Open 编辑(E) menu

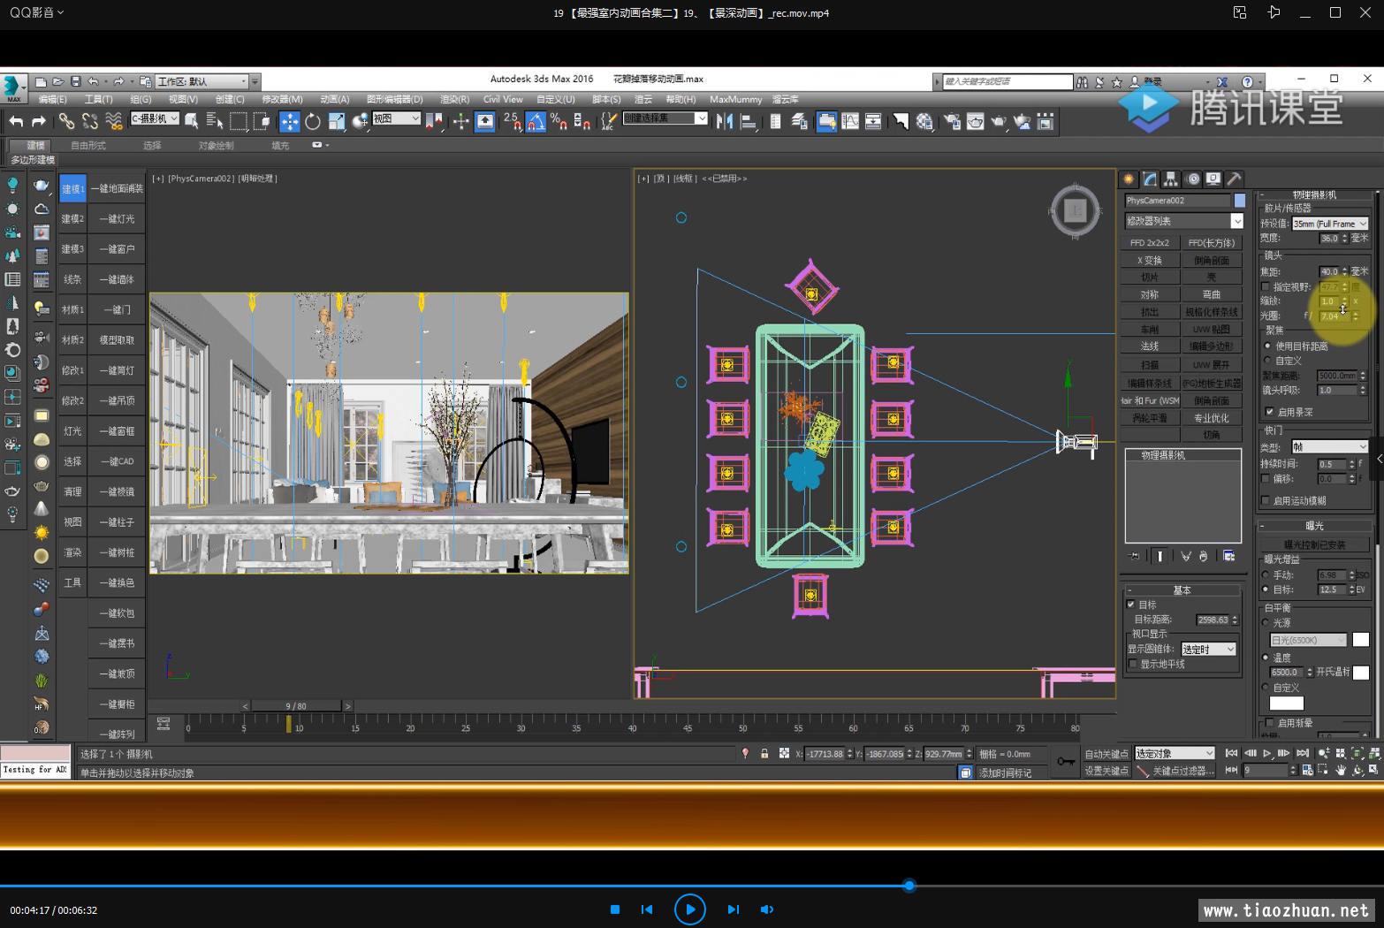pos(53,99)
